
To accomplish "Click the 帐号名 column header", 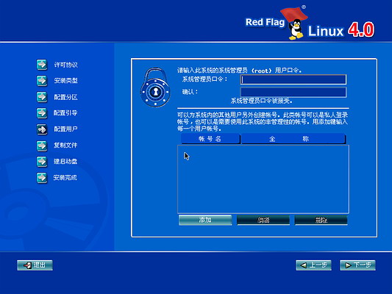I will pyautogui.click(x=210, y=139).
